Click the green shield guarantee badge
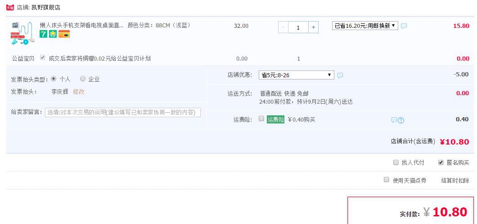The width and height of the screenshot is (477, 224). (x=53, y=34)
